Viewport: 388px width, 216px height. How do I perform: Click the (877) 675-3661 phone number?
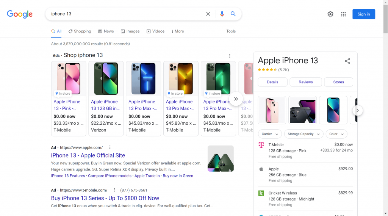(x=134, y=190)
